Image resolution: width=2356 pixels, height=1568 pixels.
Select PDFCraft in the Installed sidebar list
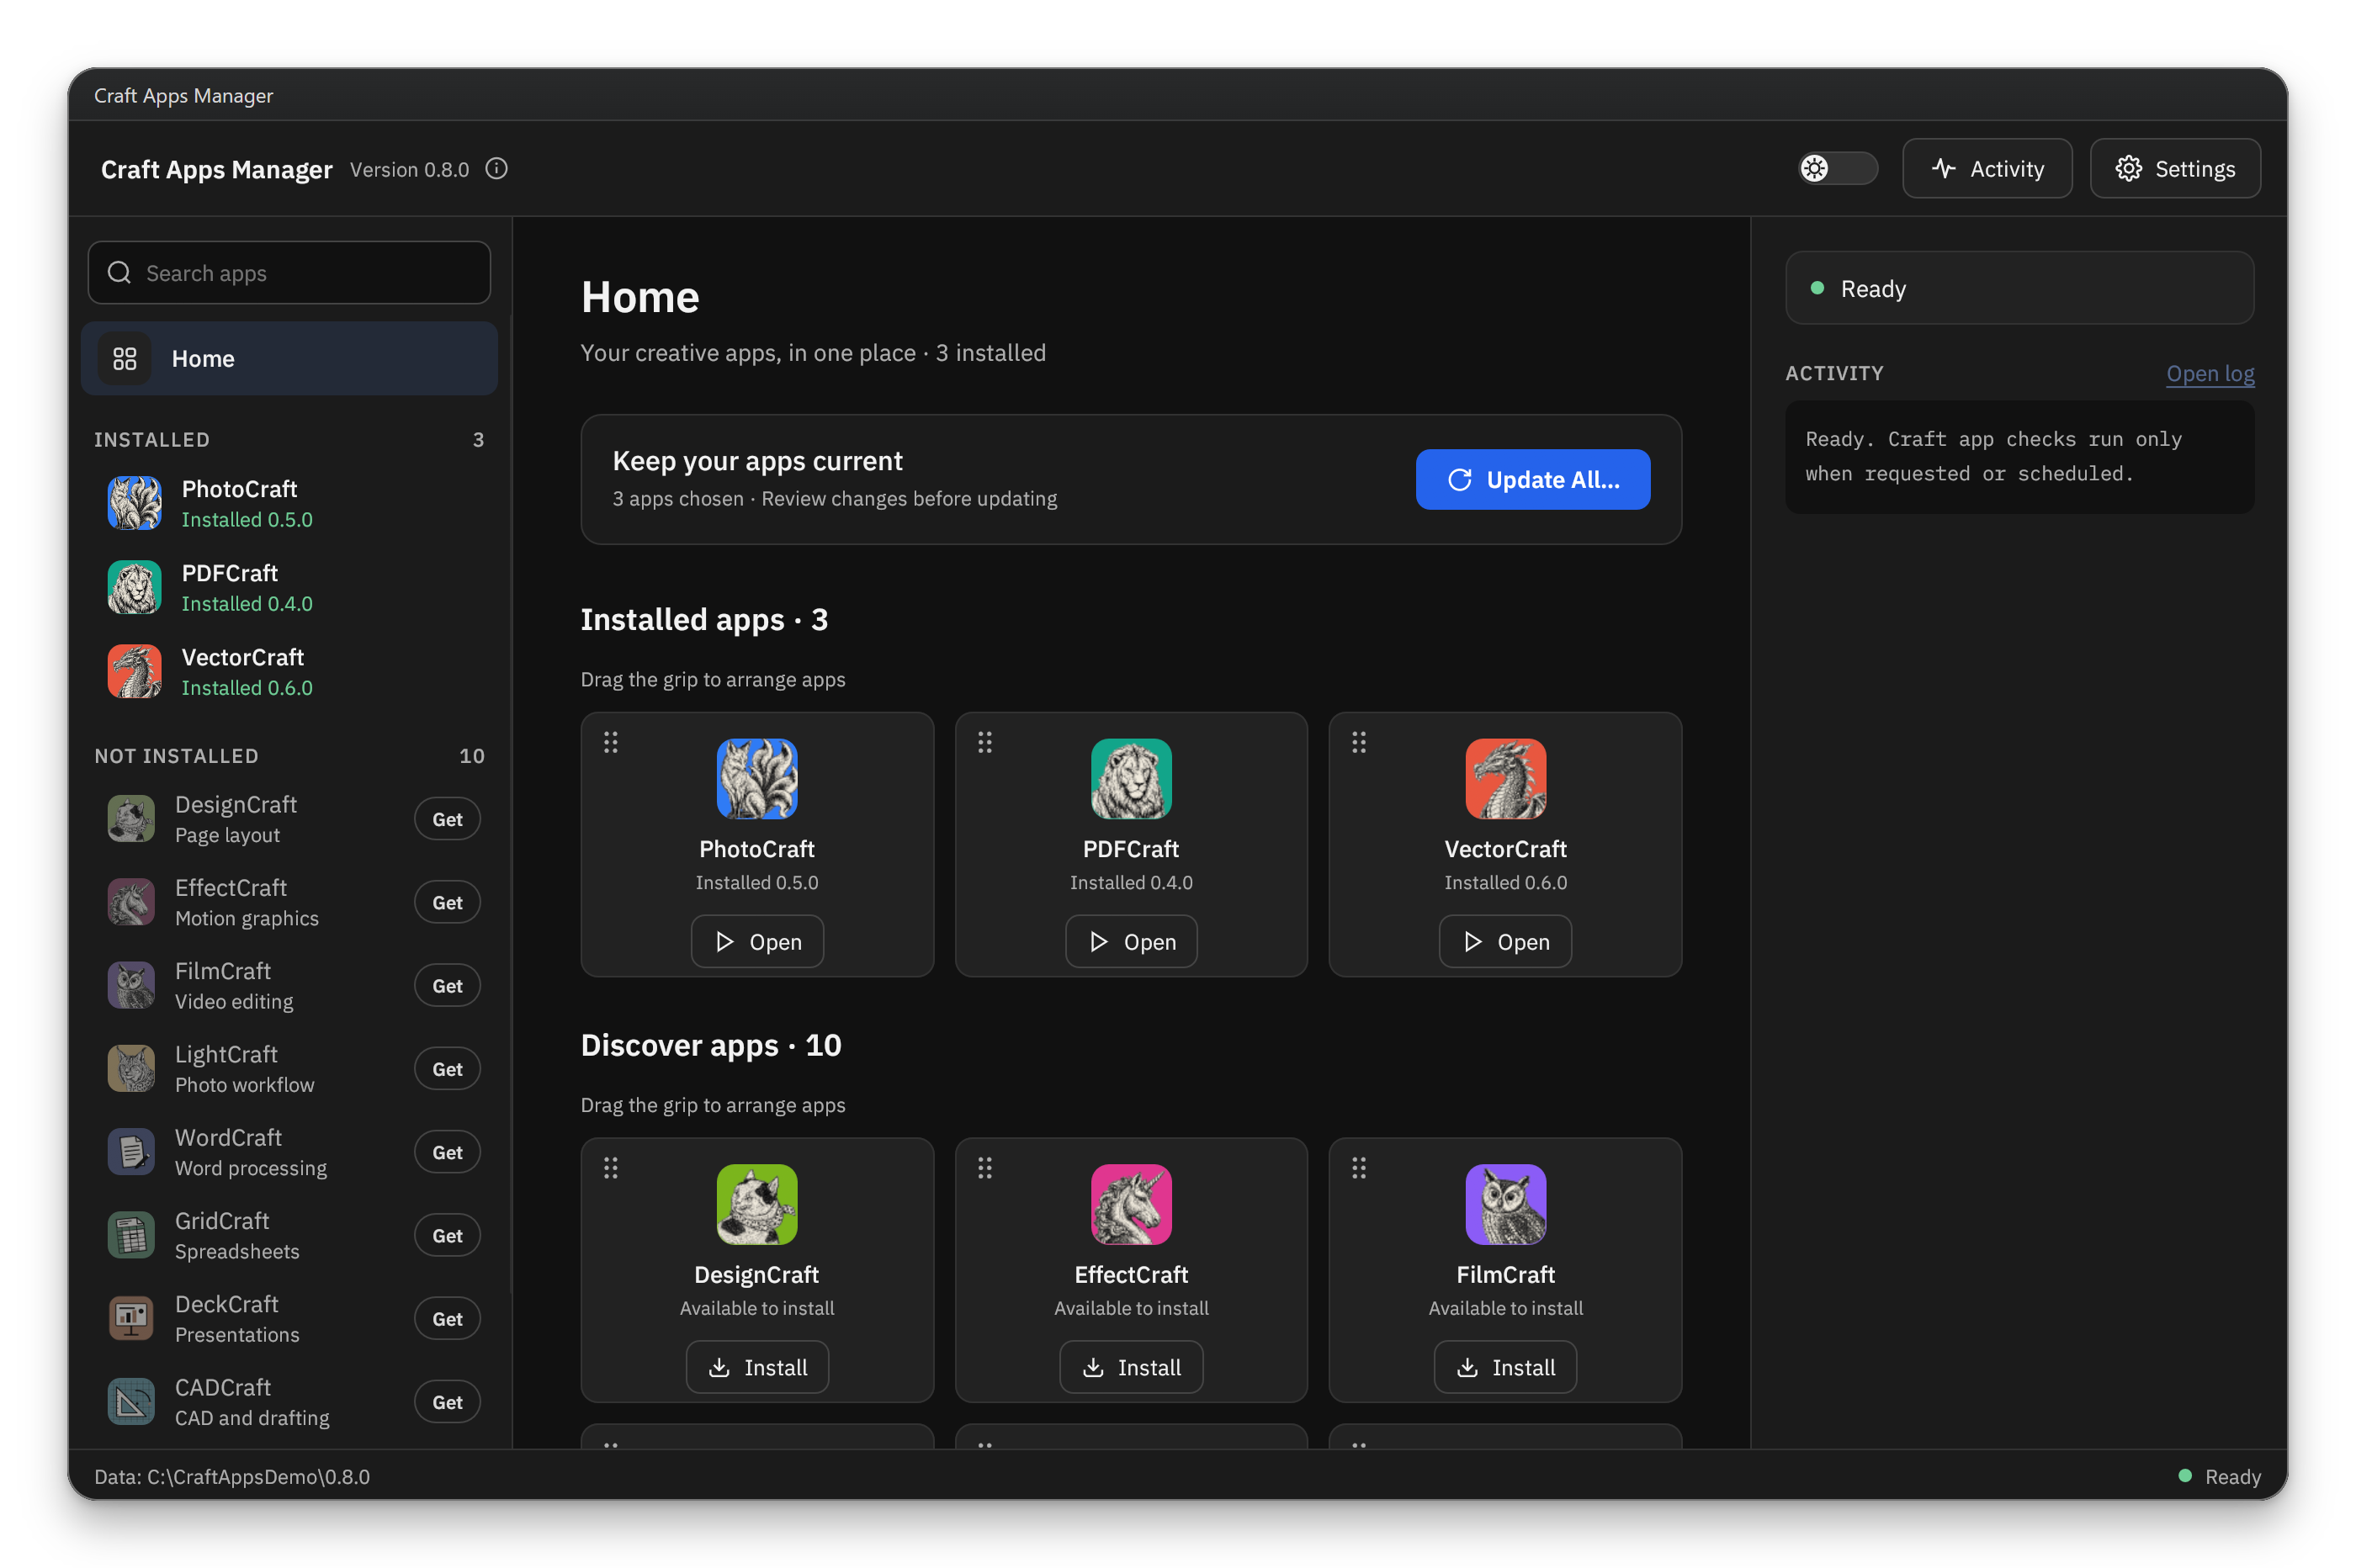click(289, 587)
